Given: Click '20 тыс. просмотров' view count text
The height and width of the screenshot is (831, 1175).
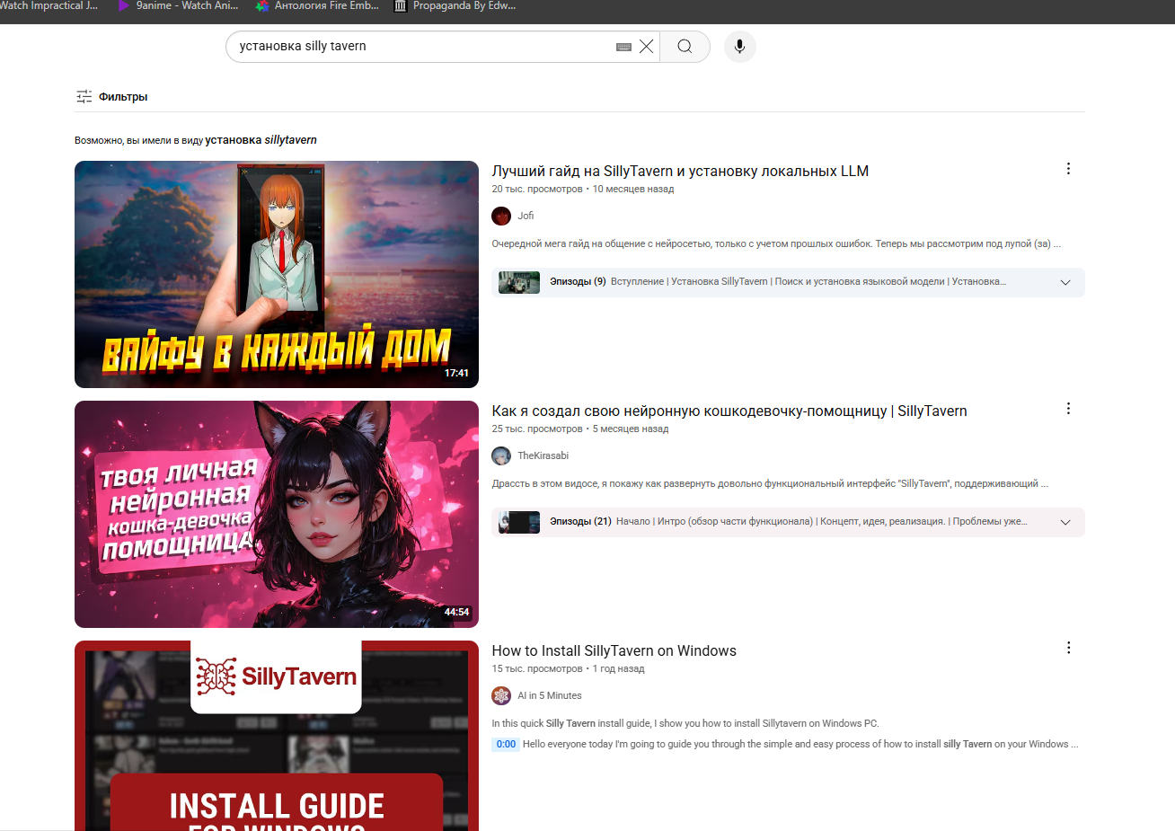Looking at the screenshot, I should click(537, 189).
